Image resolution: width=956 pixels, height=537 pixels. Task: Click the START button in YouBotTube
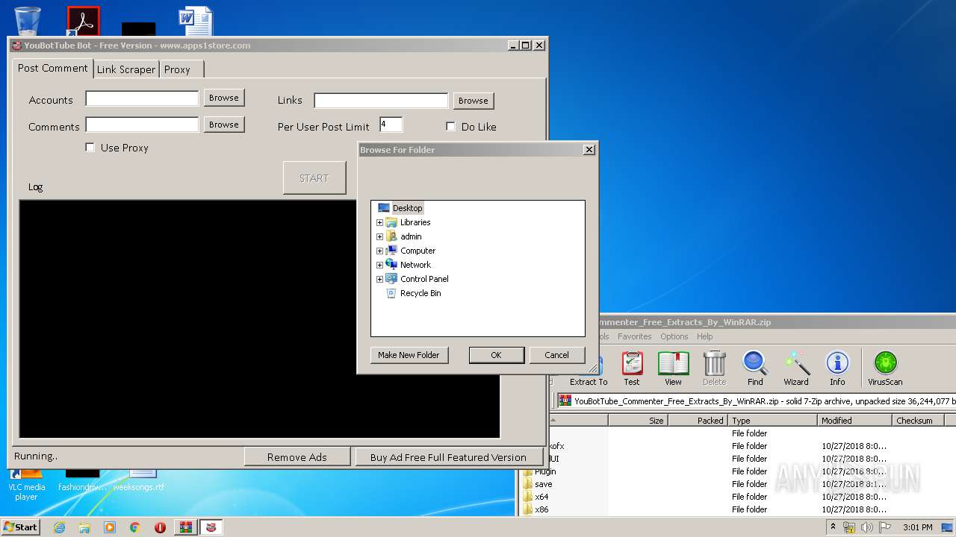point(314,178)
